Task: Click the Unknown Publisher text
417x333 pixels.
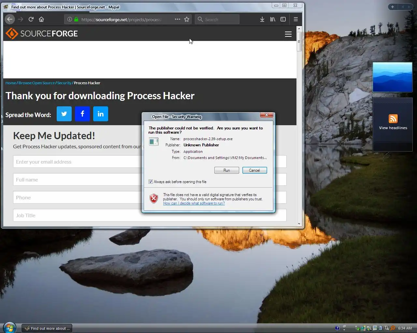Action: click(x=201, y=145)
